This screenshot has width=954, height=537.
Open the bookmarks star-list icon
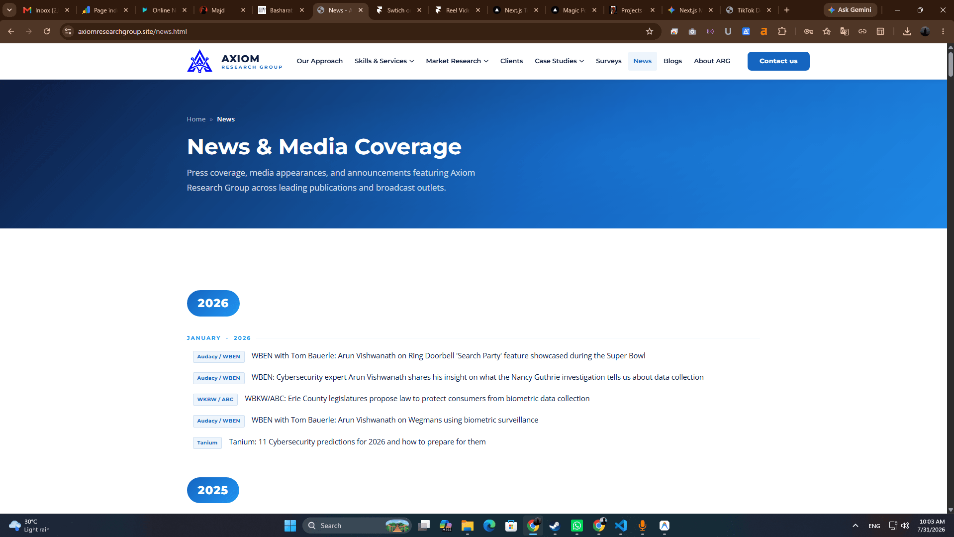[827, 31]
